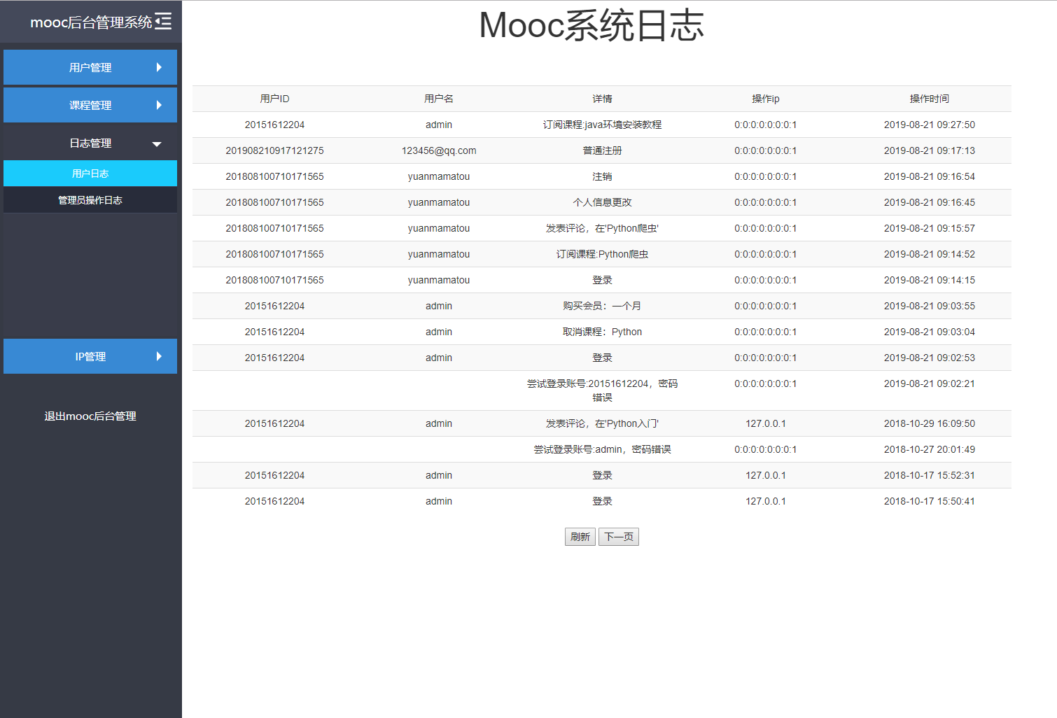Click 127.0.0.1 in the 15:52:31 row
1057x718 pixels.
(x=766, y=475)
